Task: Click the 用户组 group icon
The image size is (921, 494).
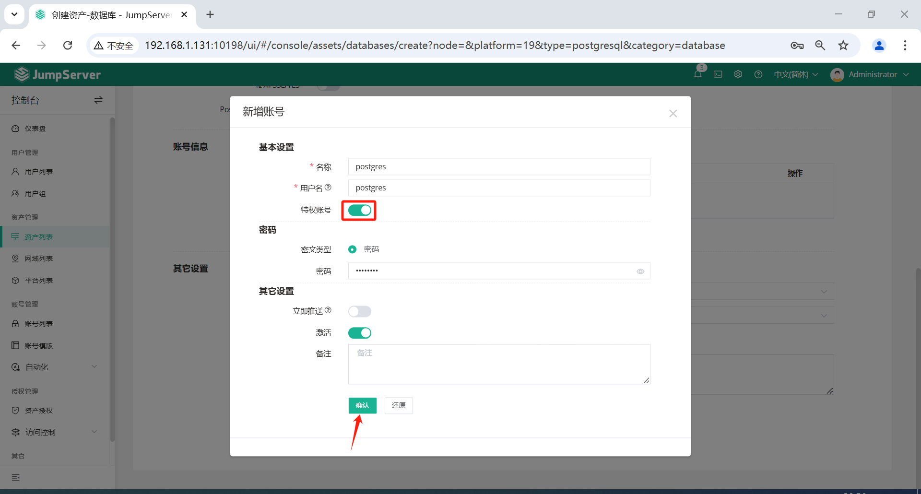Action: coord(15,194)
